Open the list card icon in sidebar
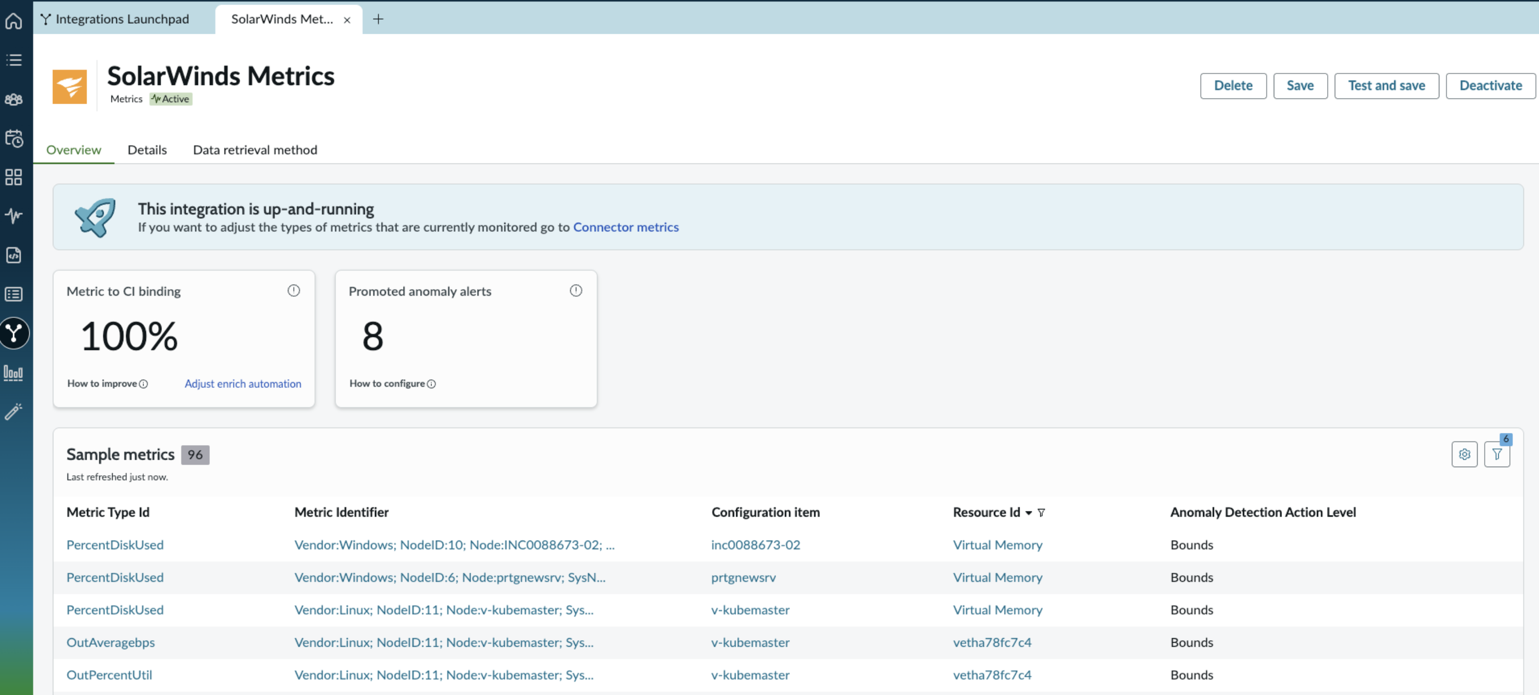The height and width of the screenshot is (695, 1539). point(14,294)
